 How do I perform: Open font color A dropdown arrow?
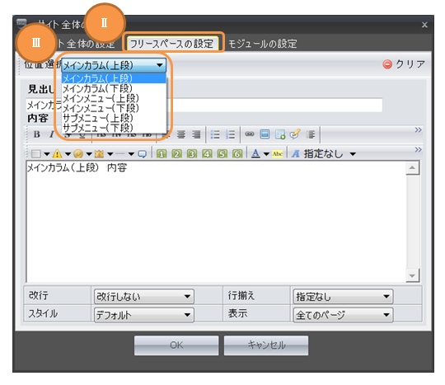click(x=266, y=154)
